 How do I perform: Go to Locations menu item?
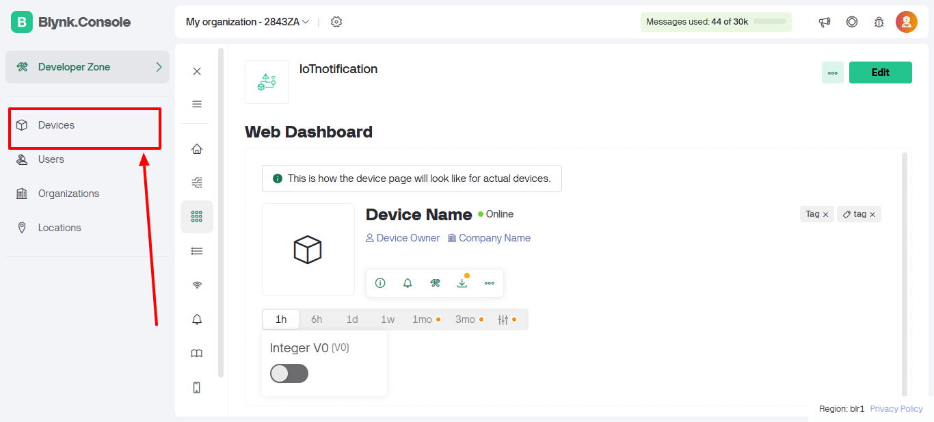pos(88,228)
